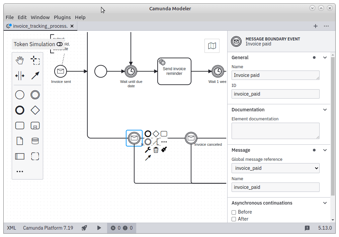Click the General Name field
Viewport: 339px width, 237px height.
(275, 75)
